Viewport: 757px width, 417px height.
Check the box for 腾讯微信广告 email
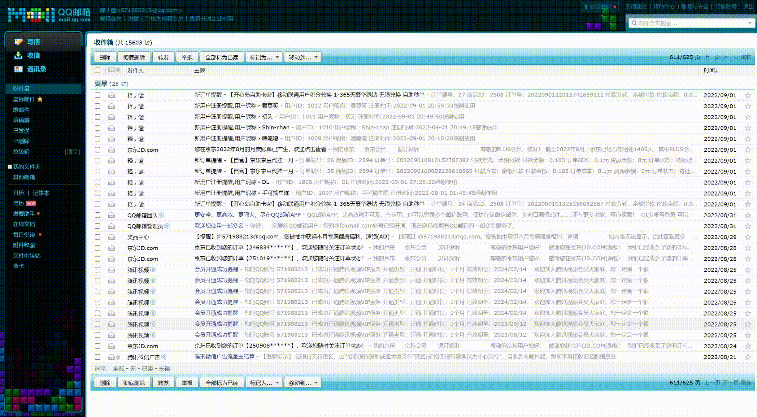(97, 357)
